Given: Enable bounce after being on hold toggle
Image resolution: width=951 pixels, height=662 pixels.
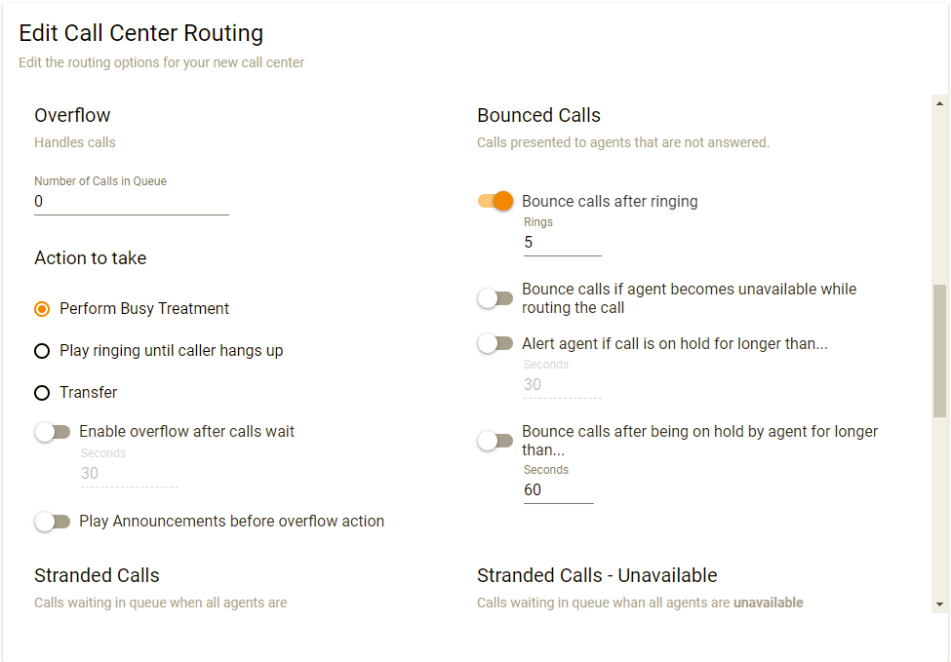Looking at the screenshot, I should pyautogui.click(x=495, y=441).
